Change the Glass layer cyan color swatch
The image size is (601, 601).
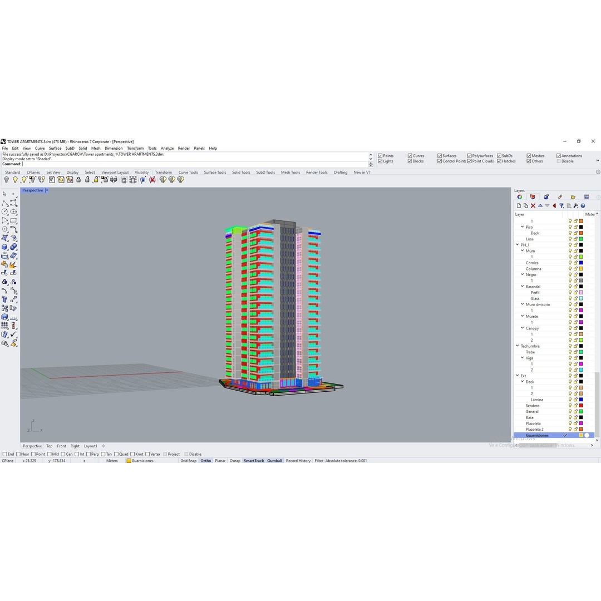coord(581,299)
